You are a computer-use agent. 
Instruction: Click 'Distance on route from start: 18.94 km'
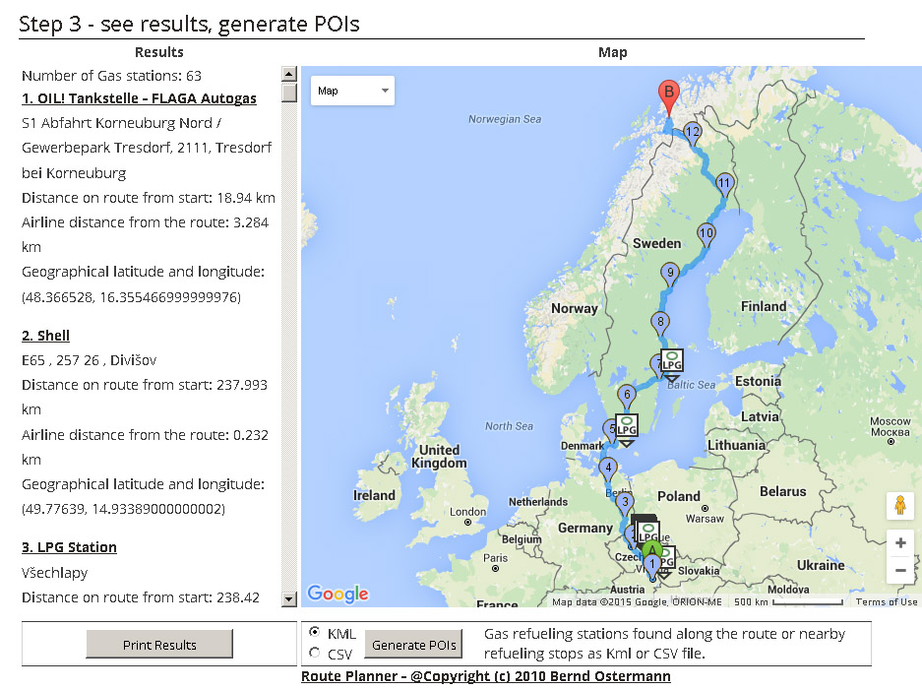pos(149,198)
